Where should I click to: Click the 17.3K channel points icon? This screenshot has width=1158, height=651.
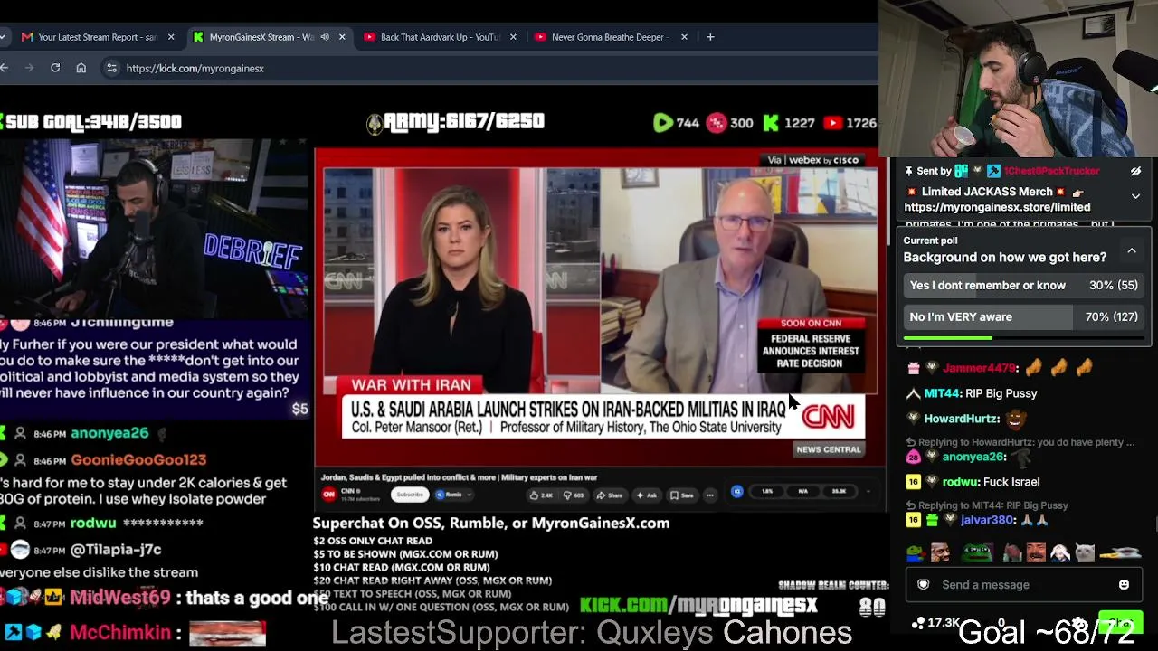pos(919,623)
